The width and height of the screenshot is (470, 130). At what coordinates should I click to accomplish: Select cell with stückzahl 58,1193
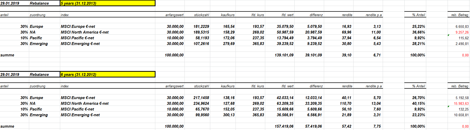[202, 38]
